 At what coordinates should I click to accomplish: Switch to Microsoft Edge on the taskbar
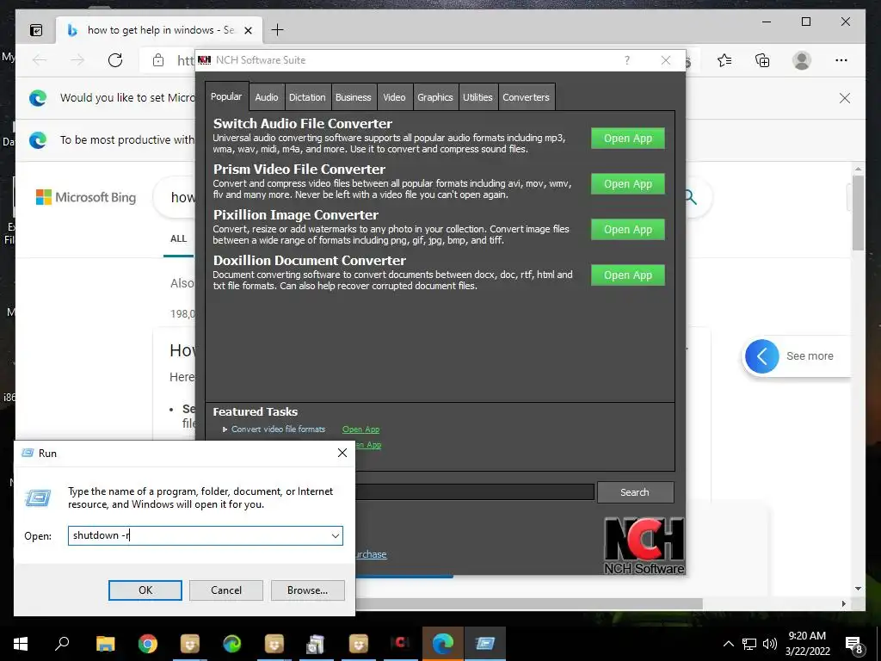(443, 644)
